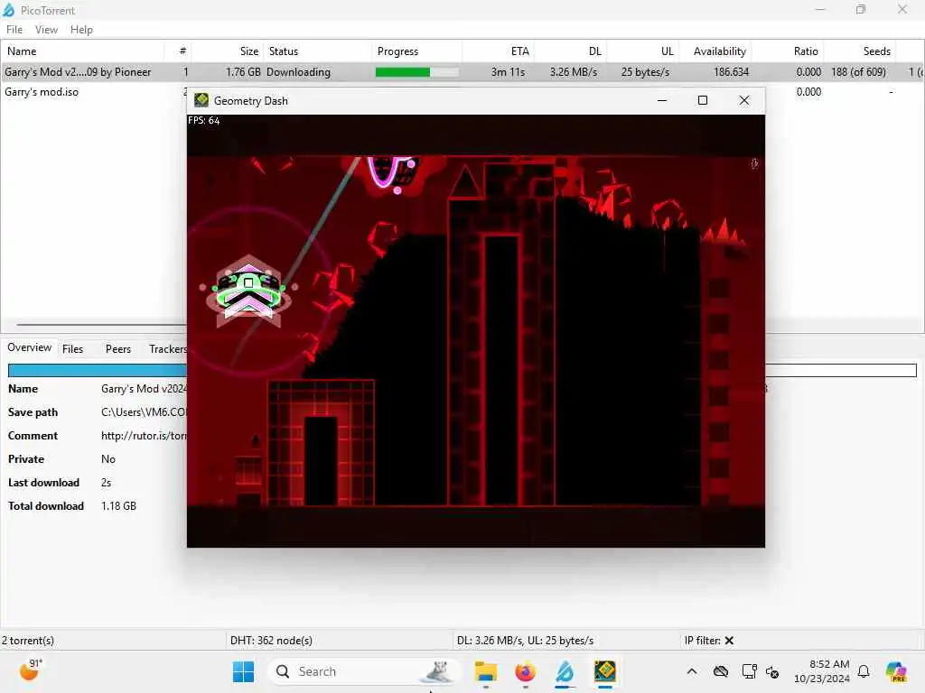Click the 2 torrent(s) status bar entry
This screenshot has height=693, width=925.
click(x=28, y=641)
